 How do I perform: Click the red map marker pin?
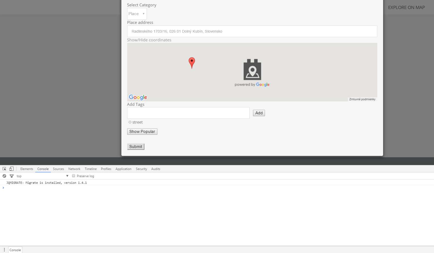coord(192,62)
